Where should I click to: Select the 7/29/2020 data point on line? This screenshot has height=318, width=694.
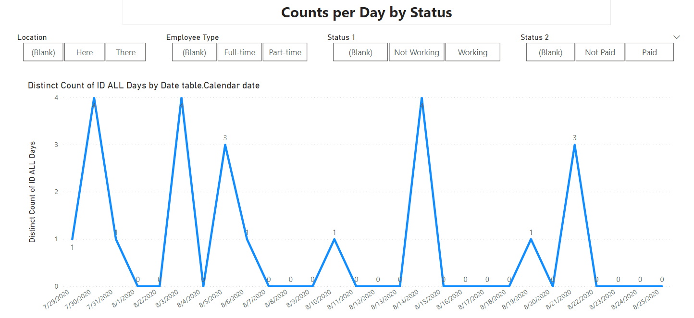click(72, 239)
